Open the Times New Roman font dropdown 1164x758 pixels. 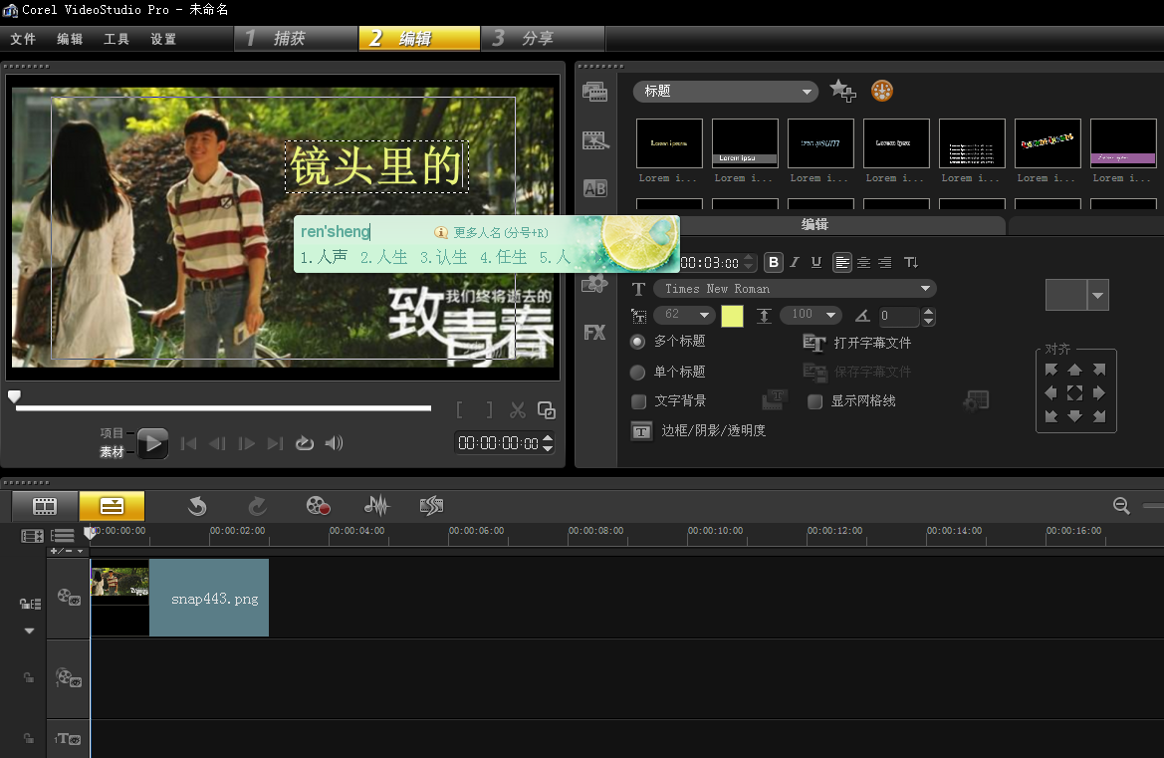(x=795, y=289)
